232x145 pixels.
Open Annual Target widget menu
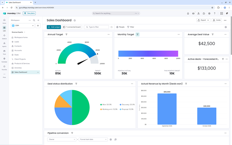pyautogui.click(x=109, y=35)
